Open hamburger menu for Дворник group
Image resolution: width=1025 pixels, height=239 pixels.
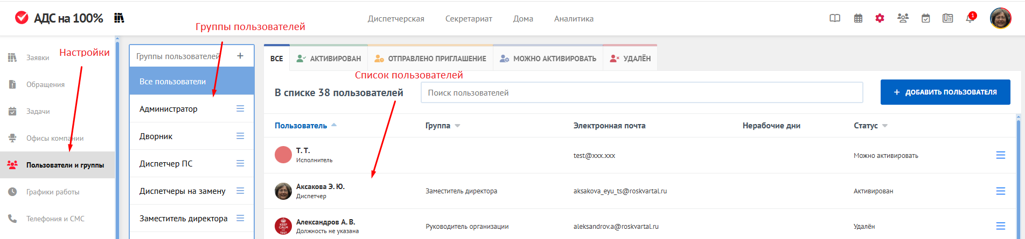(240, 136)
